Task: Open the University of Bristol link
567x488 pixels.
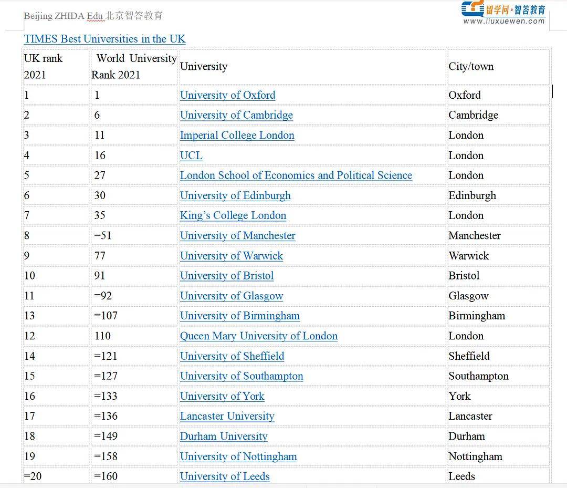Action: 227,276
